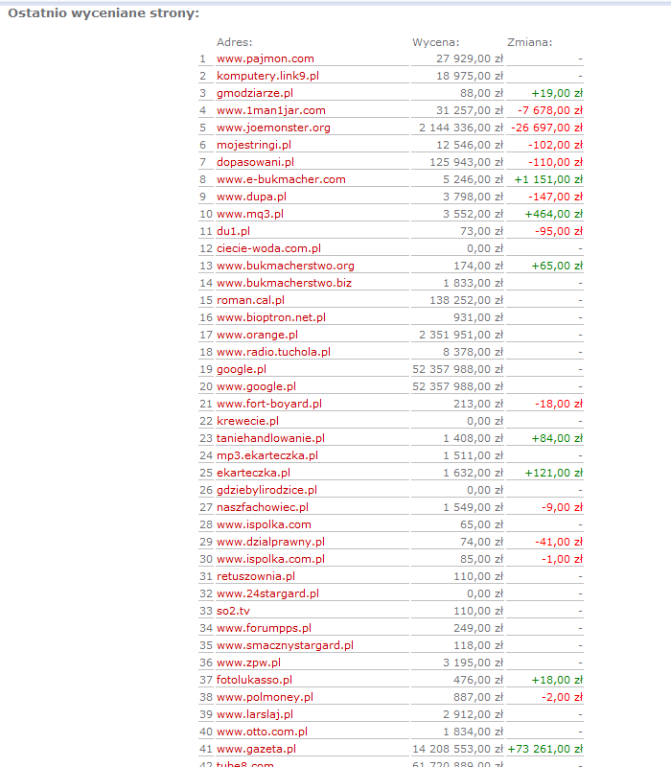Click the google.pl entry in row 19
Image resolution: width=671 pixels, height=767 pixels.
(x=242, y=369)
